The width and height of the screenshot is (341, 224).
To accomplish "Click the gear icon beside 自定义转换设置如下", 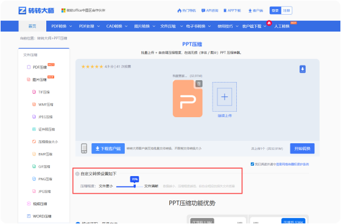I will coord(77,174).
